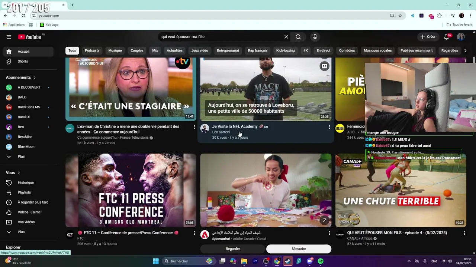Clear the search text with the X
The image size is (476, 267).
[x=286, y=37]
